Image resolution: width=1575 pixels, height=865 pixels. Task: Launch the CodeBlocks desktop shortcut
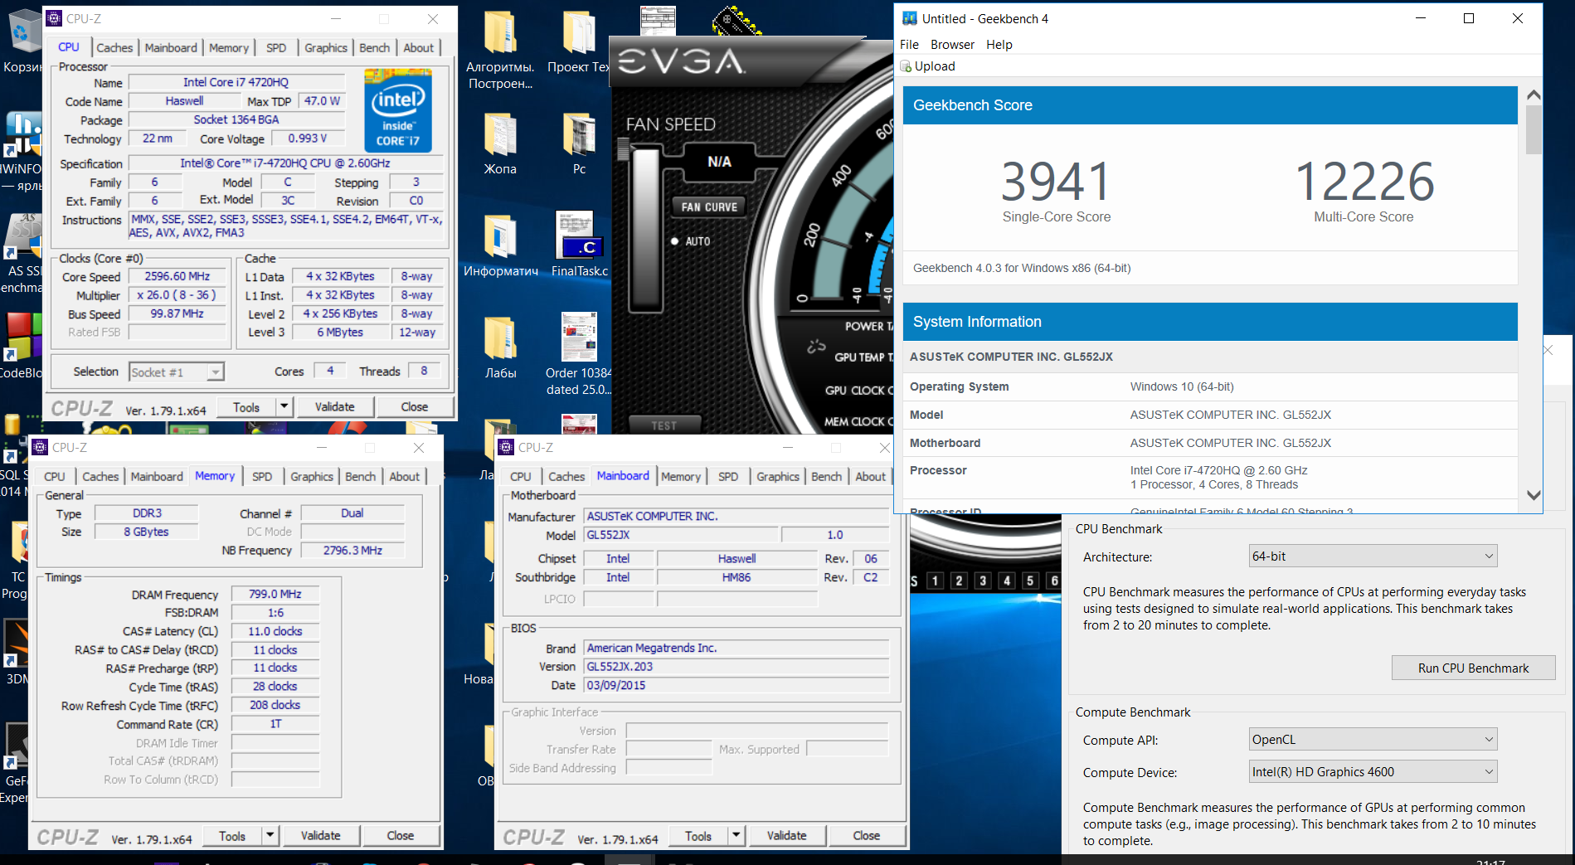pyautogui.click(x=22, y=337)
